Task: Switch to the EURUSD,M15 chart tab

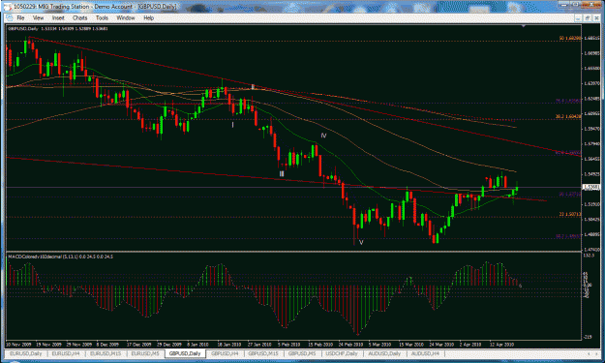Action: (106, 353)
